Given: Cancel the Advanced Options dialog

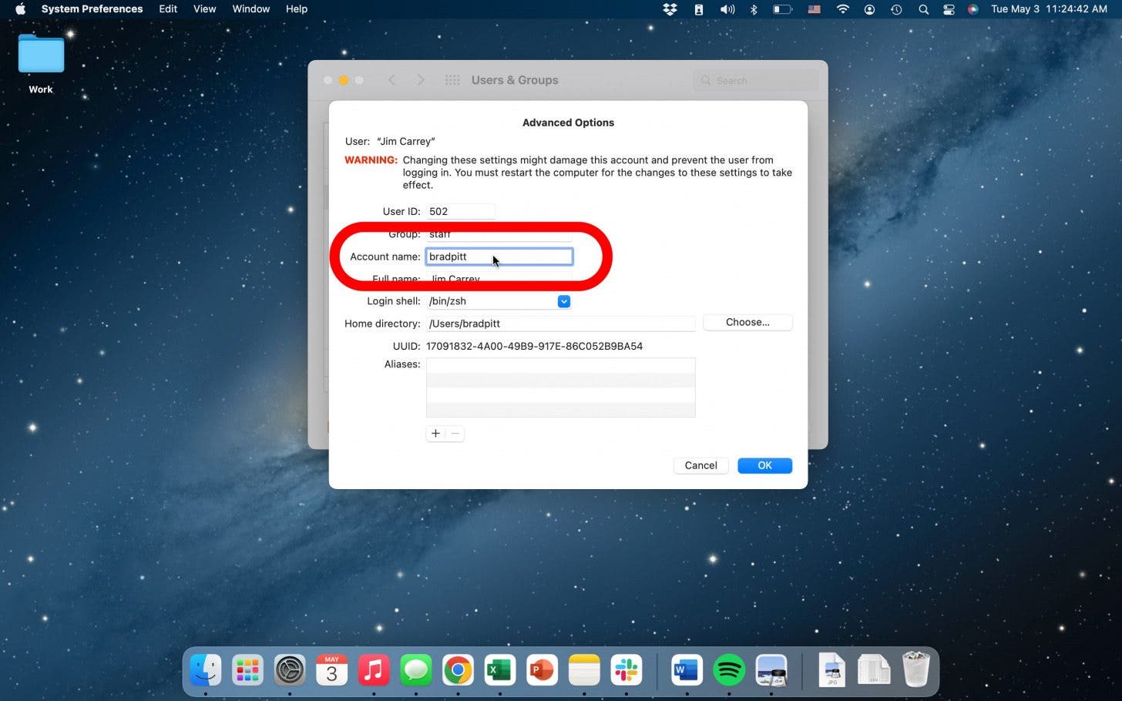Looking at the screenshot, I should [x=700, y=465].
